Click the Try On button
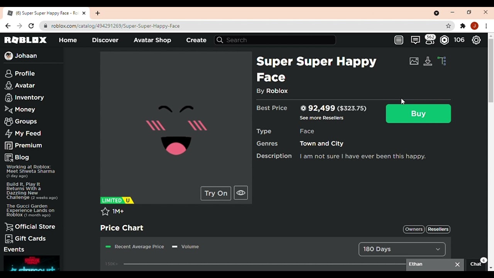This screenshot has height=278, width=494. pyautogui.click(x=216, y=193)
